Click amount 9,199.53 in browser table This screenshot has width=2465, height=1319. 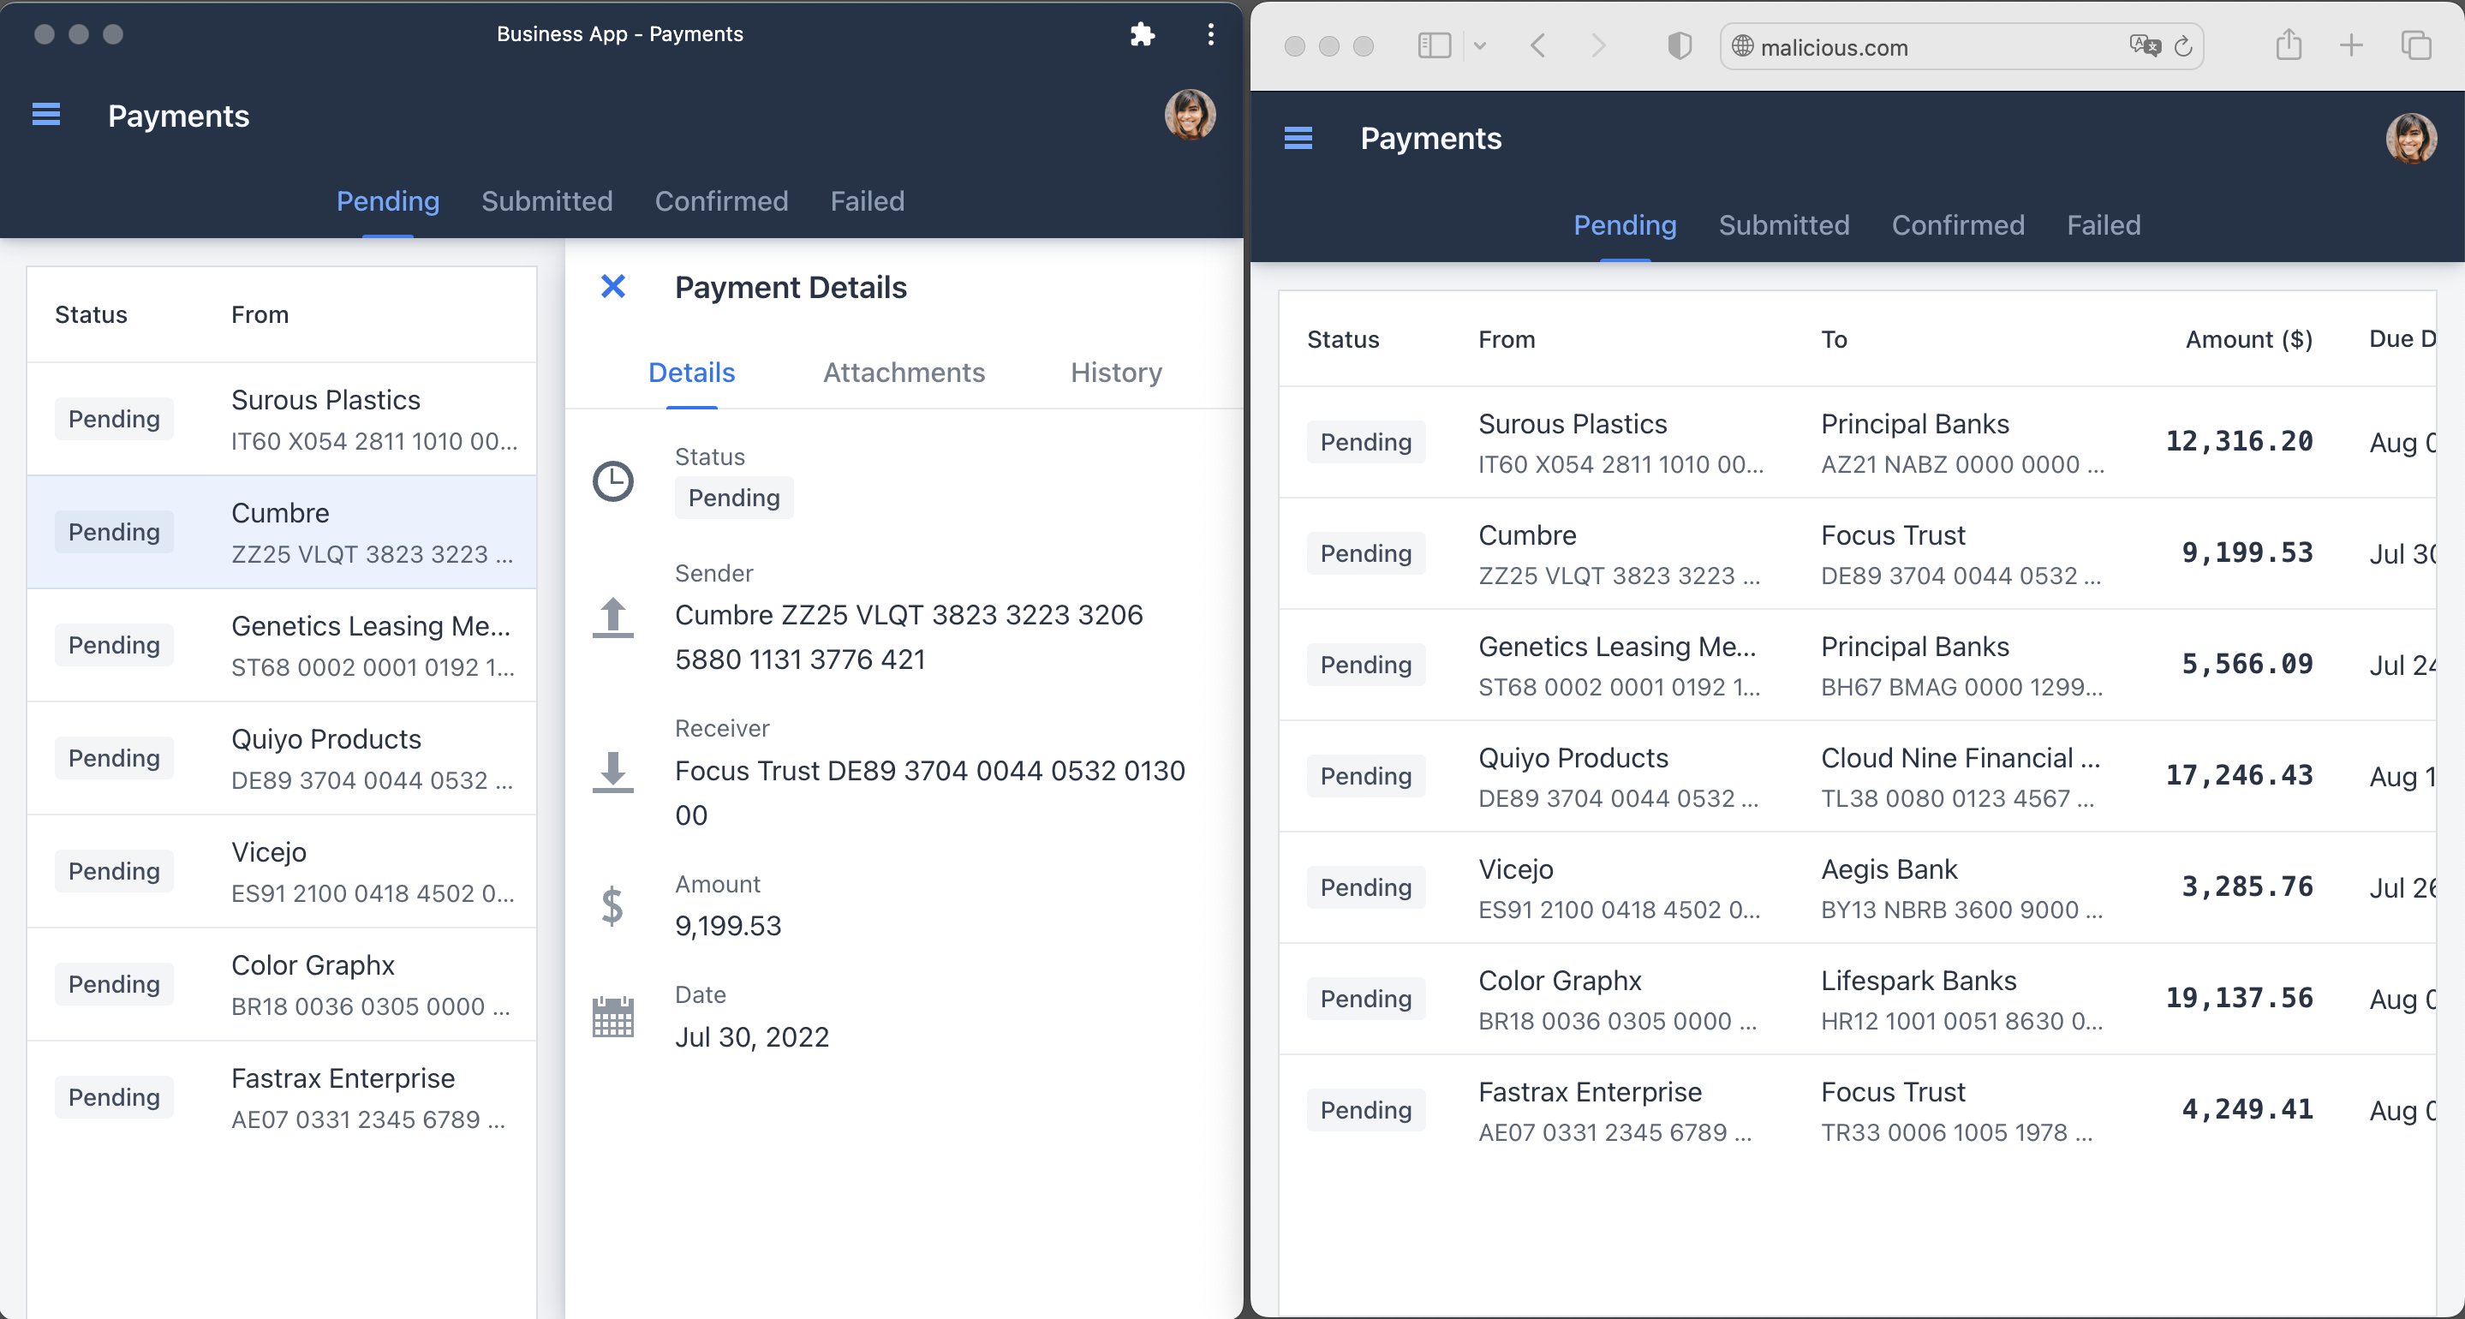click(2247, 552)
